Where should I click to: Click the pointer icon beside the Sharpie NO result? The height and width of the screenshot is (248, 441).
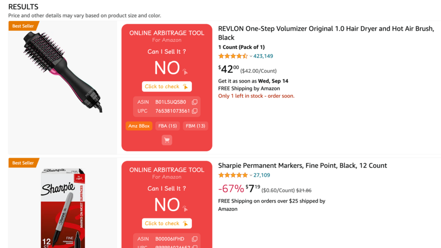click(185, 208)
